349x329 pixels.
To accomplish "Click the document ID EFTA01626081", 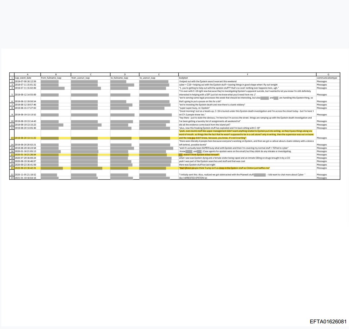I will tap(328, 321).
